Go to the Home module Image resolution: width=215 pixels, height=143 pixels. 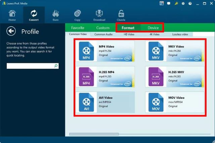(x=12, y=15)
